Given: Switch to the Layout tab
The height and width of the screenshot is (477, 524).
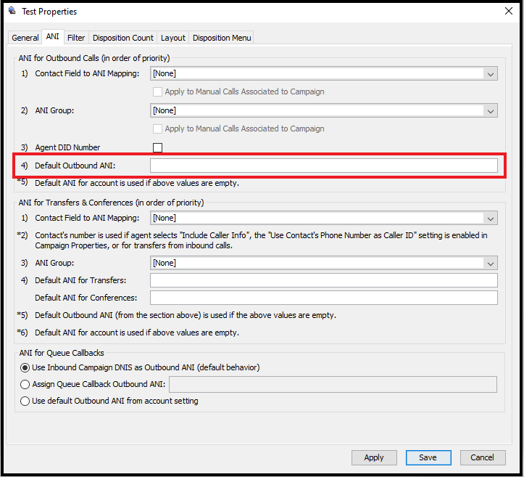Looking at the screenshot, I should pos(172,38).
